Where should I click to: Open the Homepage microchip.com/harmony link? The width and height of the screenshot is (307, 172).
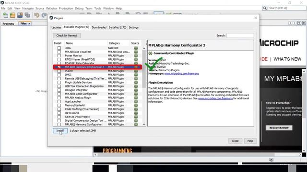(x=182, y=74)
